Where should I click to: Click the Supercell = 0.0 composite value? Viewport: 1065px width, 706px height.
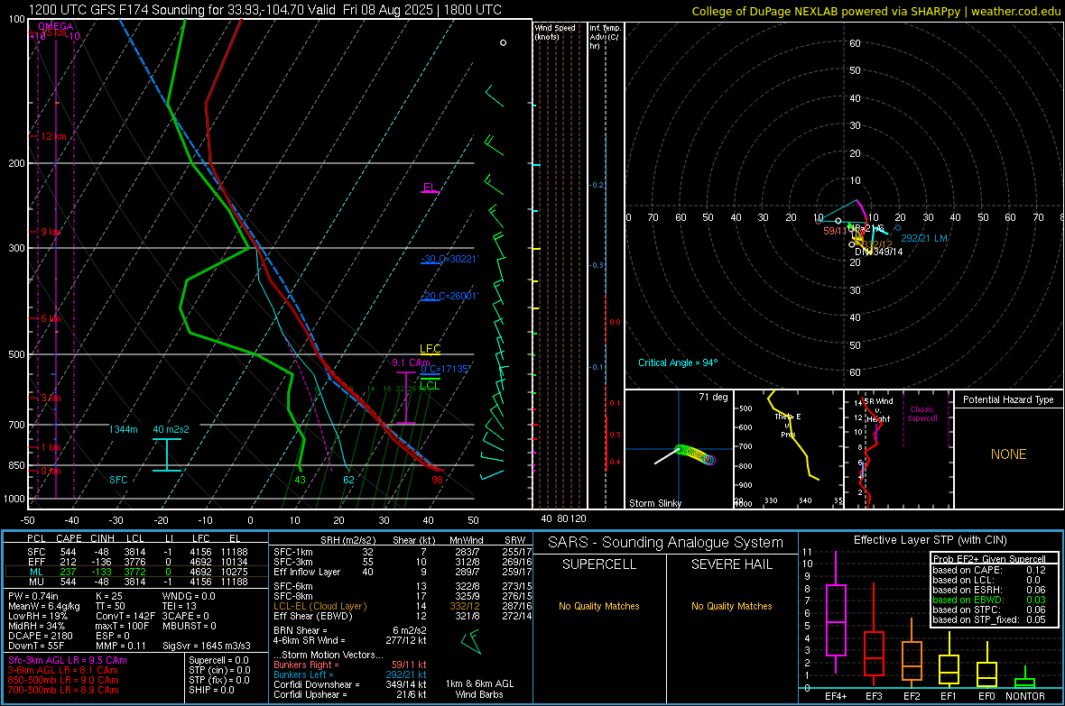(x=218, y=660)
